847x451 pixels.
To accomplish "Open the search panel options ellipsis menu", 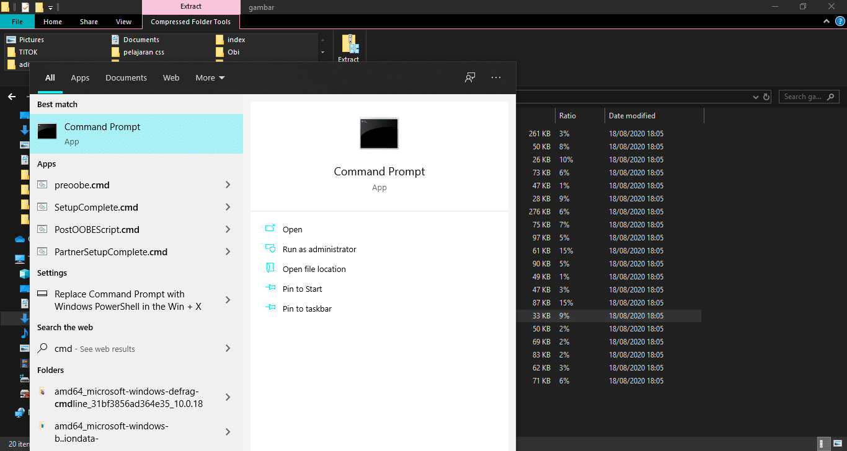I will 495,77.
